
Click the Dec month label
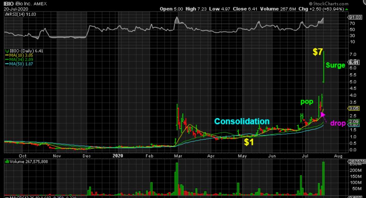click(87, 156)
